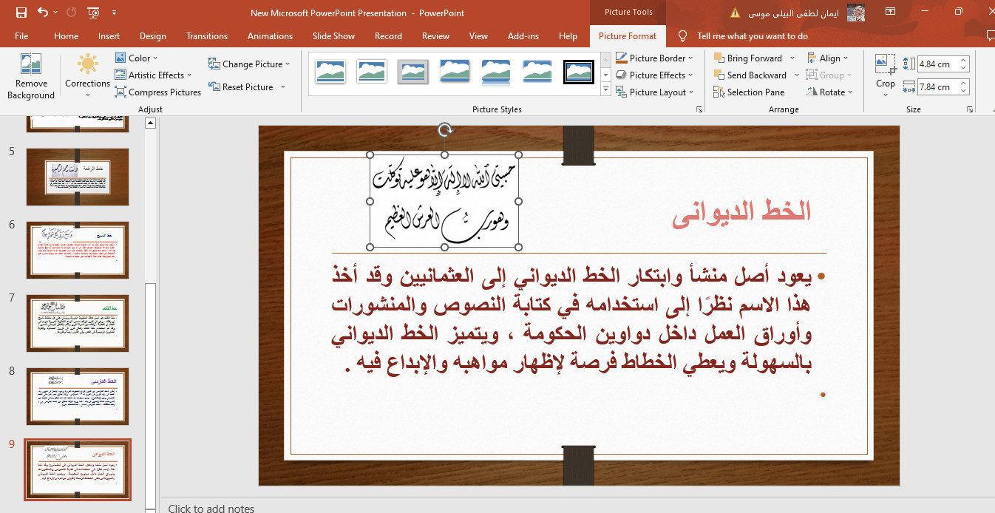Select slide 5 thumbnail
Image resolution: width=995 pixels, height=513 pixels.
pyautogui.click(x=78, y=177)
